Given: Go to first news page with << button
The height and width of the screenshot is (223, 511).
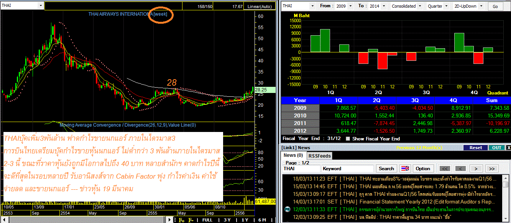Looking at the screenshot, I should pyautogui.click(x=444, y=168).
